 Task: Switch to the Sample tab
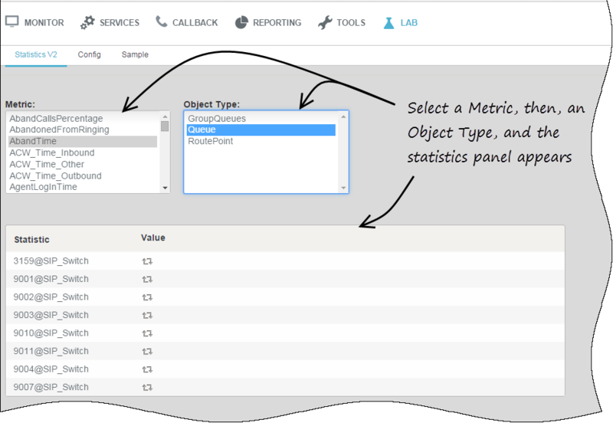coord(135,54)
